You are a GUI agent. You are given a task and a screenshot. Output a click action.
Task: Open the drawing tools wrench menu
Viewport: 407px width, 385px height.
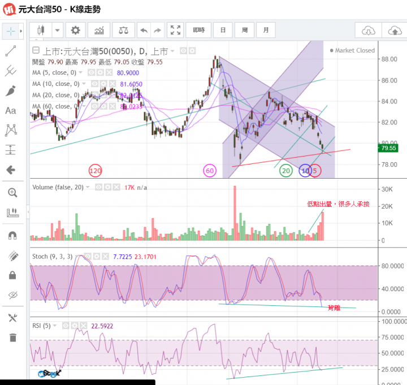[x=12, y=318]
